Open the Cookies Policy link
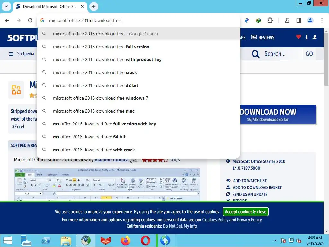 [215, 220]
